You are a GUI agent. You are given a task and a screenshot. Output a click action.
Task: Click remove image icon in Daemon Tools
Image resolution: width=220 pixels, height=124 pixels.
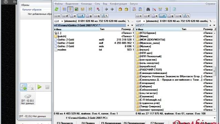[x=31, y=87]
